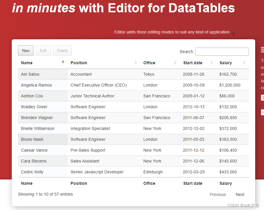Click the 2011-05-03 start date cell

coord(198,139)
